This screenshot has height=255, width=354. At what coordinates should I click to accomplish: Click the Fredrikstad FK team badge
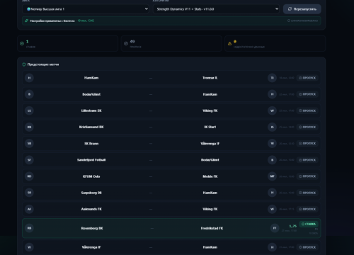pos(275,228)
